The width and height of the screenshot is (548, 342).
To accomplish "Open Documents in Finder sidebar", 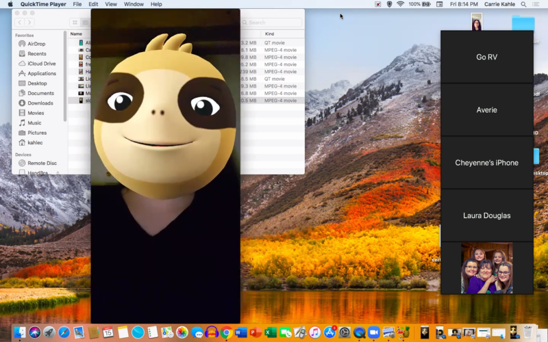I will (40, 93).
